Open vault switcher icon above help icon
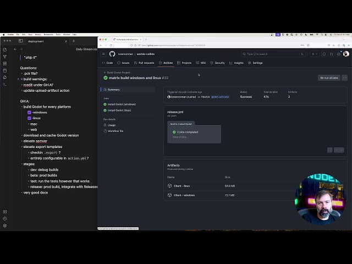Image resolution: width=352 pixels, height=264 pixels. point(5,212)
